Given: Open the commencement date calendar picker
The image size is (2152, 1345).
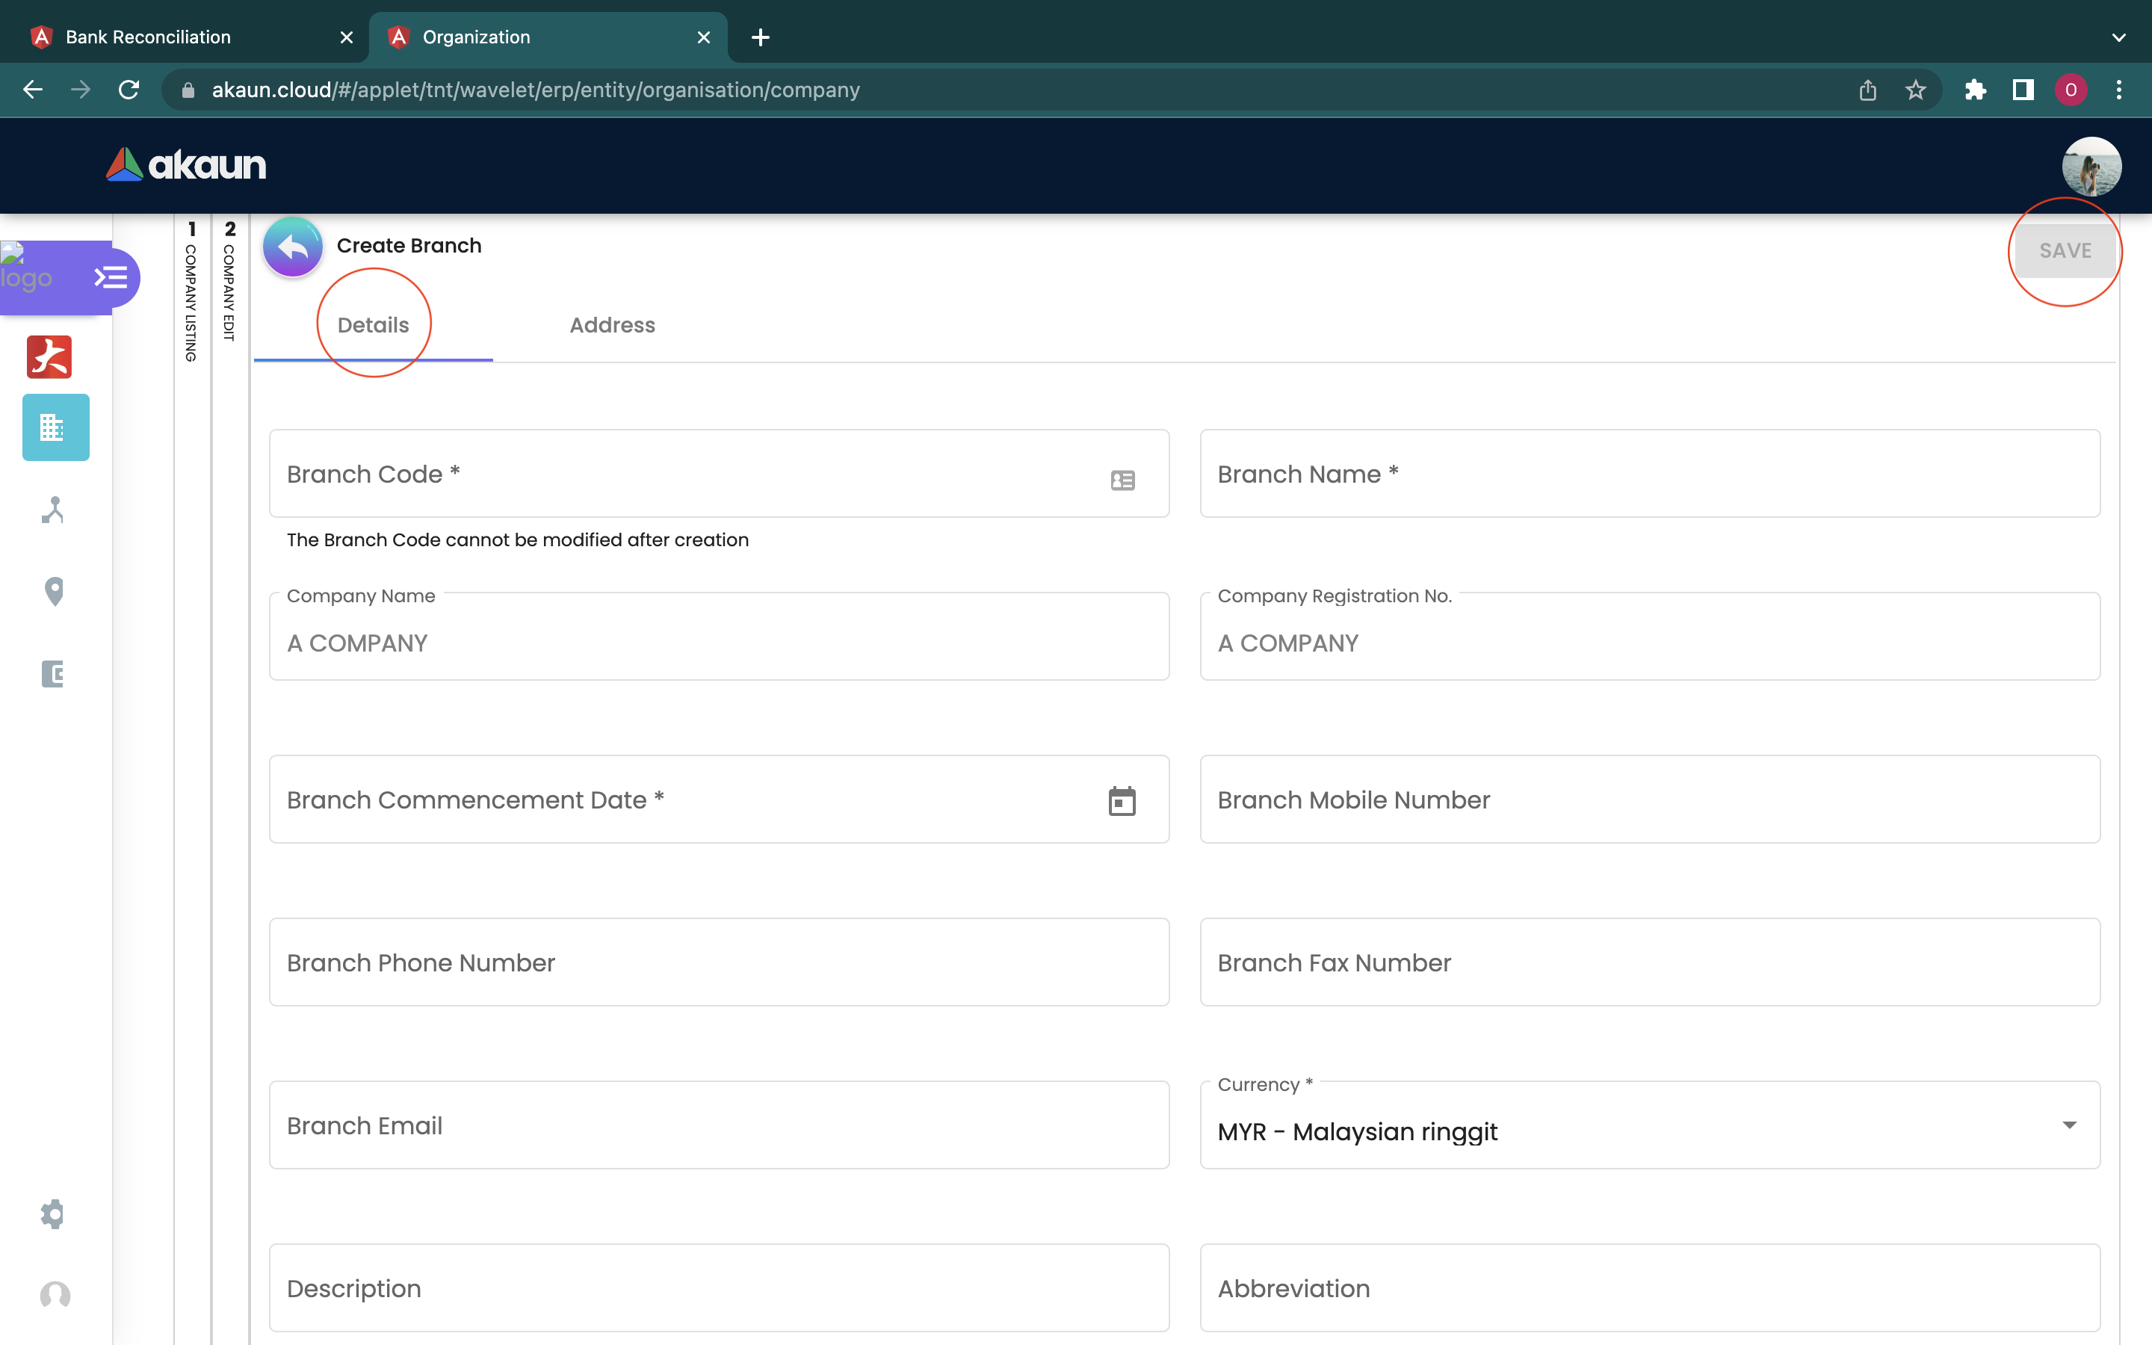Looking at the screenshot, I should click(1122, 800).
